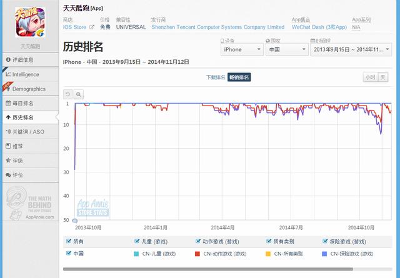Click the 天天酷跑 app icon thumbnail

(29, 23)
